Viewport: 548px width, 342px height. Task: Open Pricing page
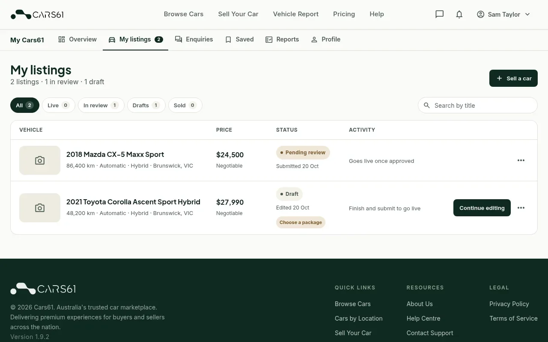pyautogui.click(x=344, y=14)
